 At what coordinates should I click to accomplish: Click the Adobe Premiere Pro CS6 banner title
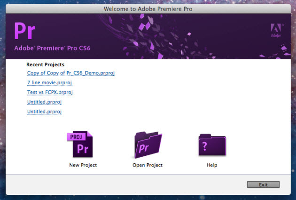tap(52, 48)
